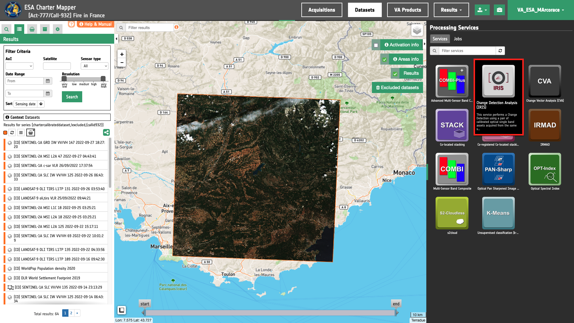Open Help & Manual

95,24
